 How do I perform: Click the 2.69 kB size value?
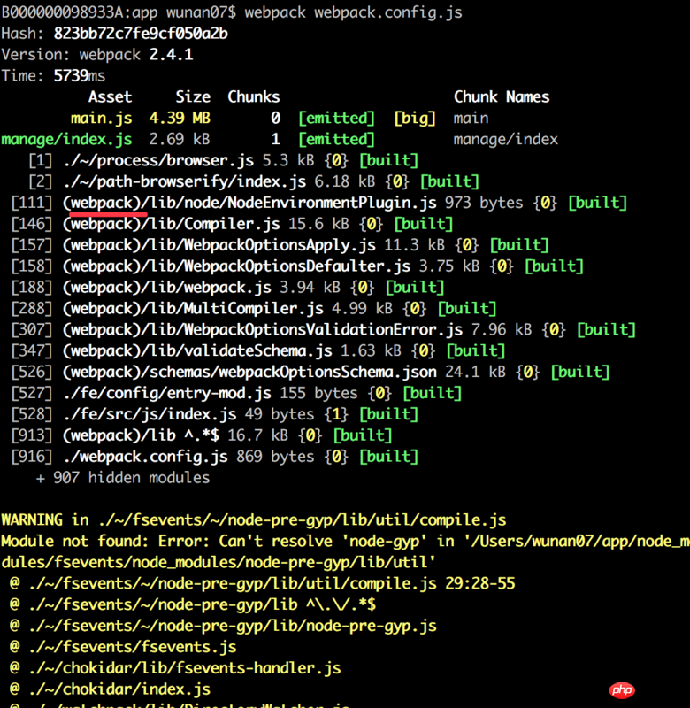click(x=180, y=139)
